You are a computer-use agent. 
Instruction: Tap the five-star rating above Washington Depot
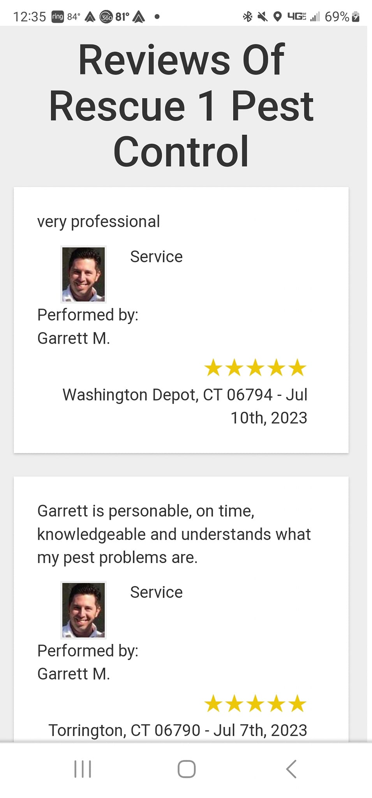click(256, 368)
